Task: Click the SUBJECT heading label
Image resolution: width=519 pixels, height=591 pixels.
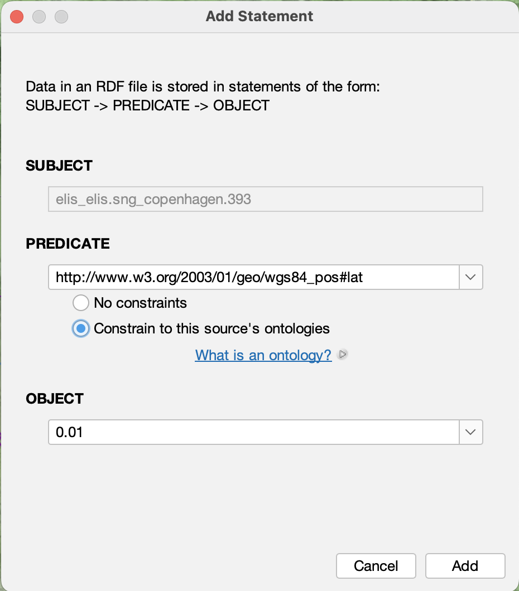Action: click(x=59, y=166)
